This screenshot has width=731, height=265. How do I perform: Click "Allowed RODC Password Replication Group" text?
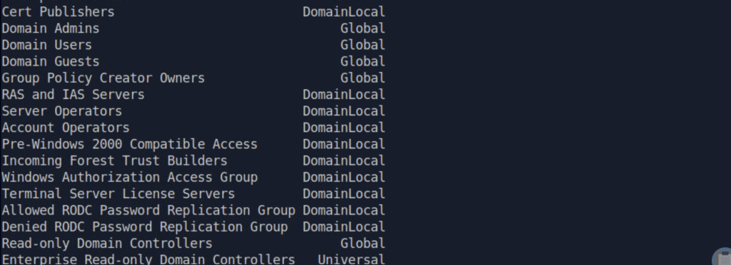click(x=148, y=211)
